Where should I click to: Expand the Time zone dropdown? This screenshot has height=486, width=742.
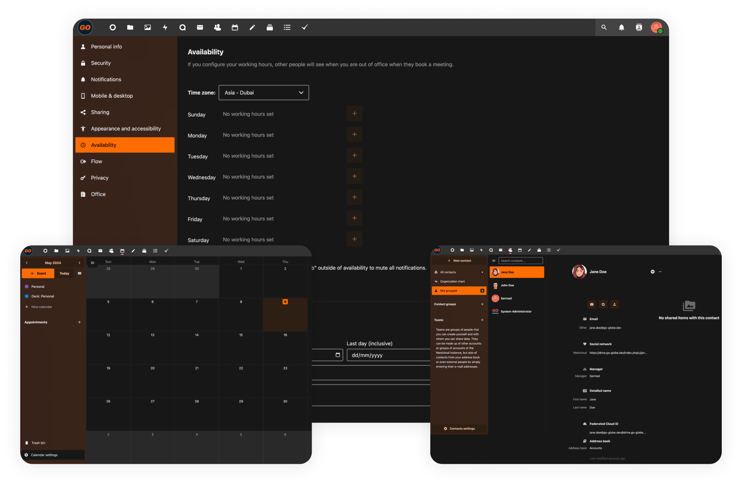(264, 93)
